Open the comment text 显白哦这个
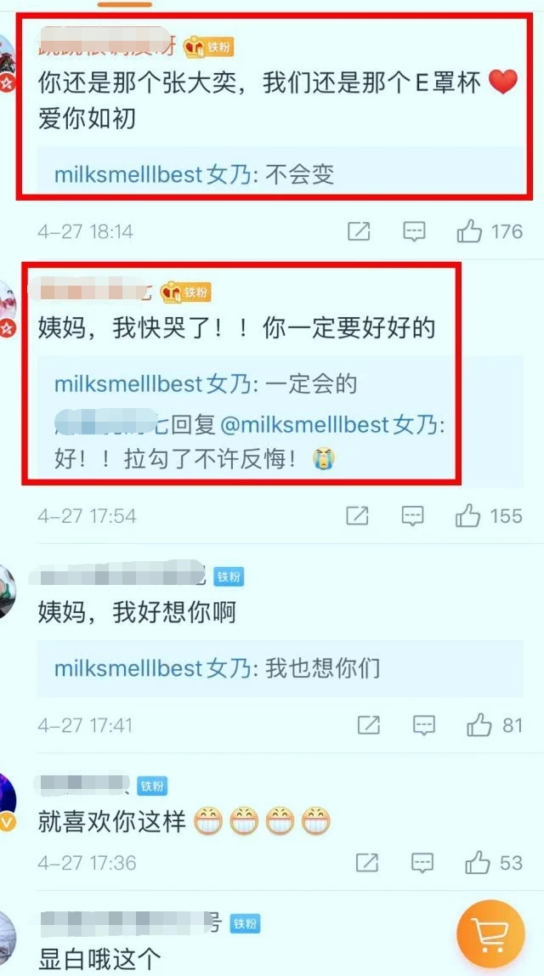Image resolution: width=544 pixels, height=976 pixels. [x=99, y=958]
